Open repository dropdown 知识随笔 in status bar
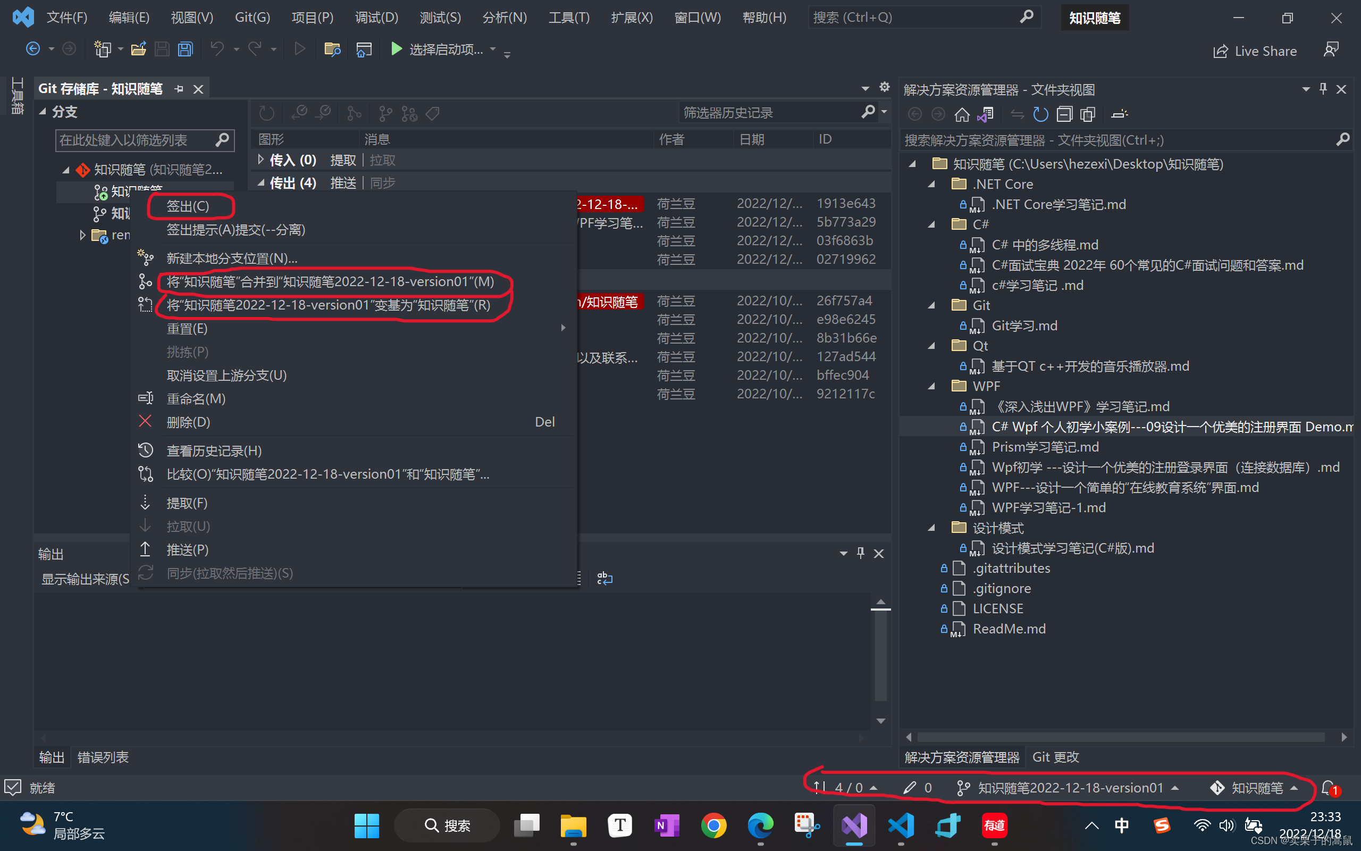1361x851 pixels. [x=1254, y=787]
